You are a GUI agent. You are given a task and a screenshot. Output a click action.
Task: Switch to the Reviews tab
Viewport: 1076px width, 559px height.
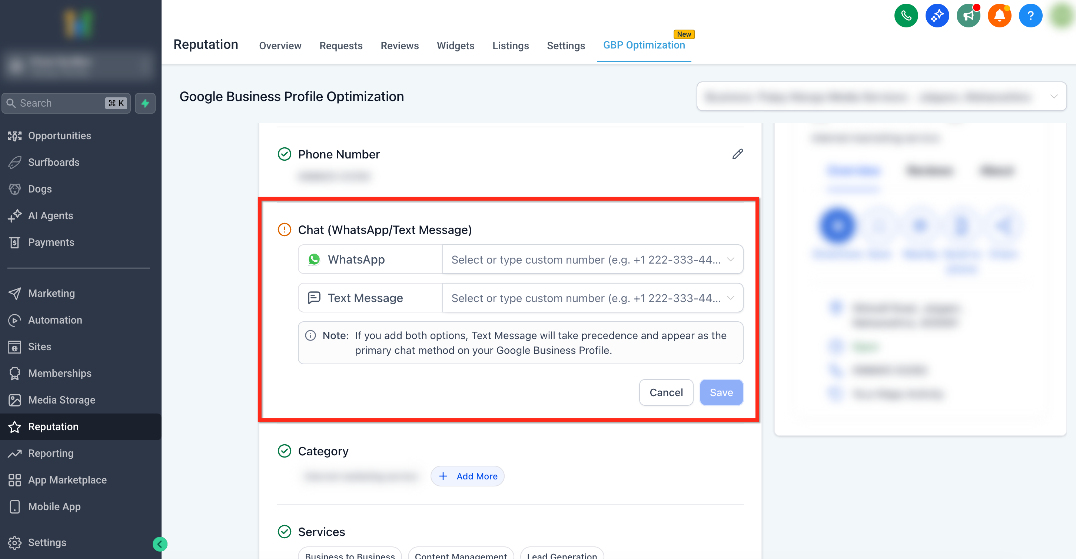pyautogui.click(x=399, y=46)
